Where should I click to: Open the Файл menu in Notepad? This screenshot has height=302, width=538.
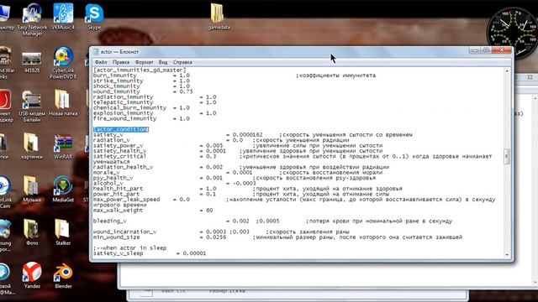pos(101,62)
